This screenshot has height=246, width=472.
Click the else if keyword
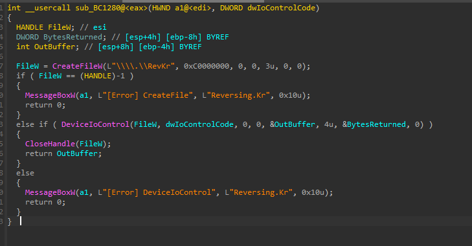(x=32, y=124)
